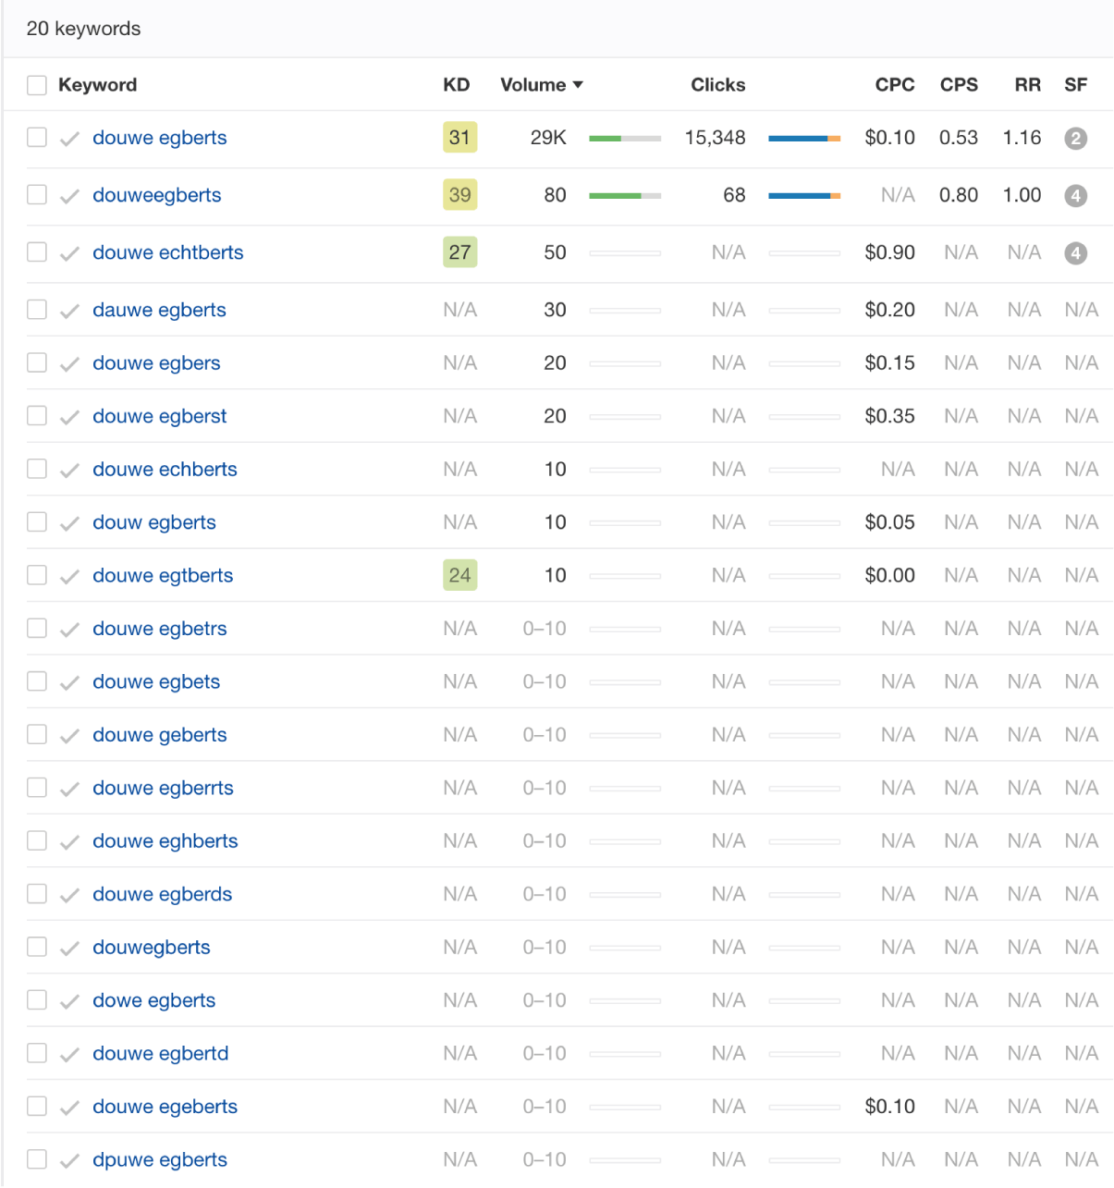Sort the table by Clicks column
This screenshot has height=1188, width=1114.
(x=718, y=85)
